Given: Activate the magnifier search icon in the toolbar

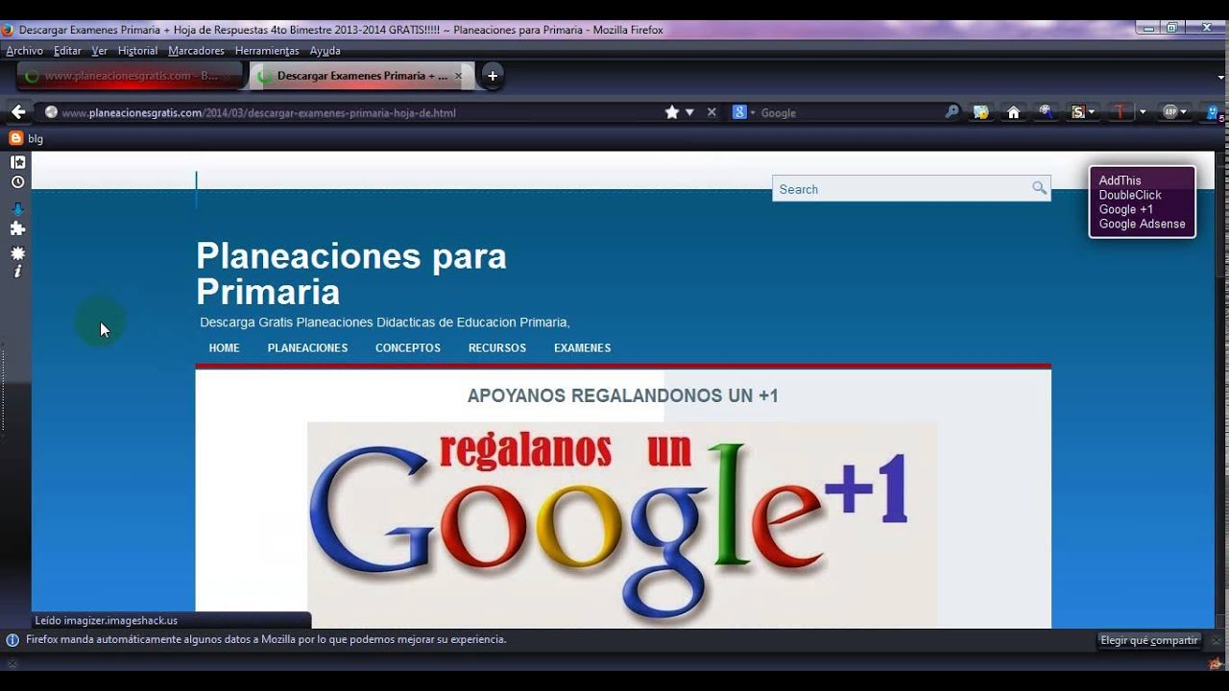Looking at the screenshot, I should [952, 111].
